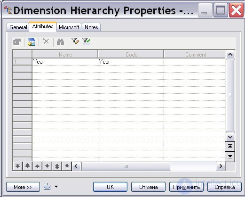Click the Add Attributes table icon
The height and width of the screenshot is (197, 245).
pyautogui.click(x=32, y=42)
